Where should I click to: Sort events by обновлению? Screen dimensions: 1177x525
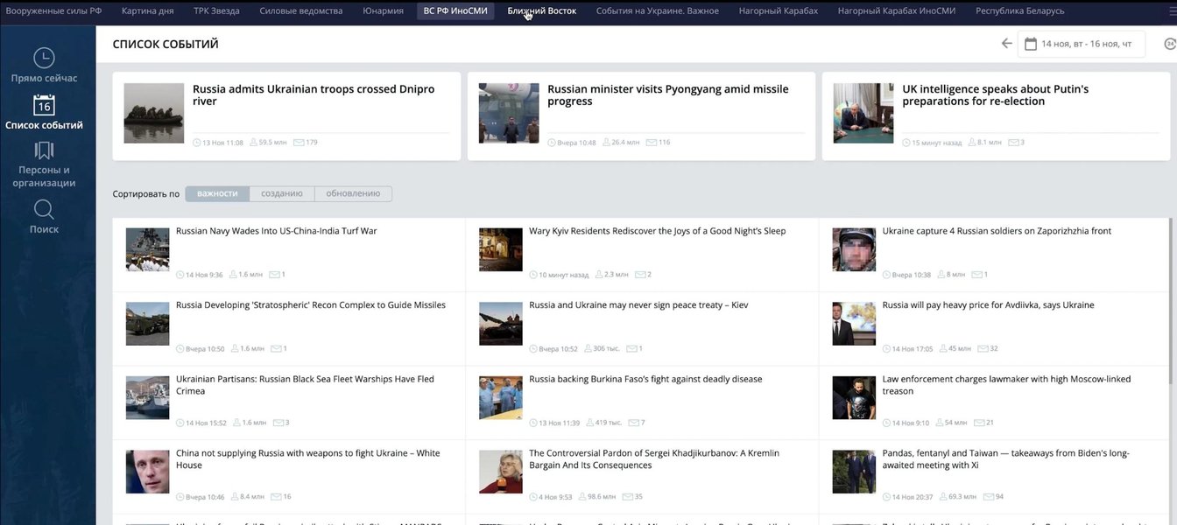click(x=353, y=193)
